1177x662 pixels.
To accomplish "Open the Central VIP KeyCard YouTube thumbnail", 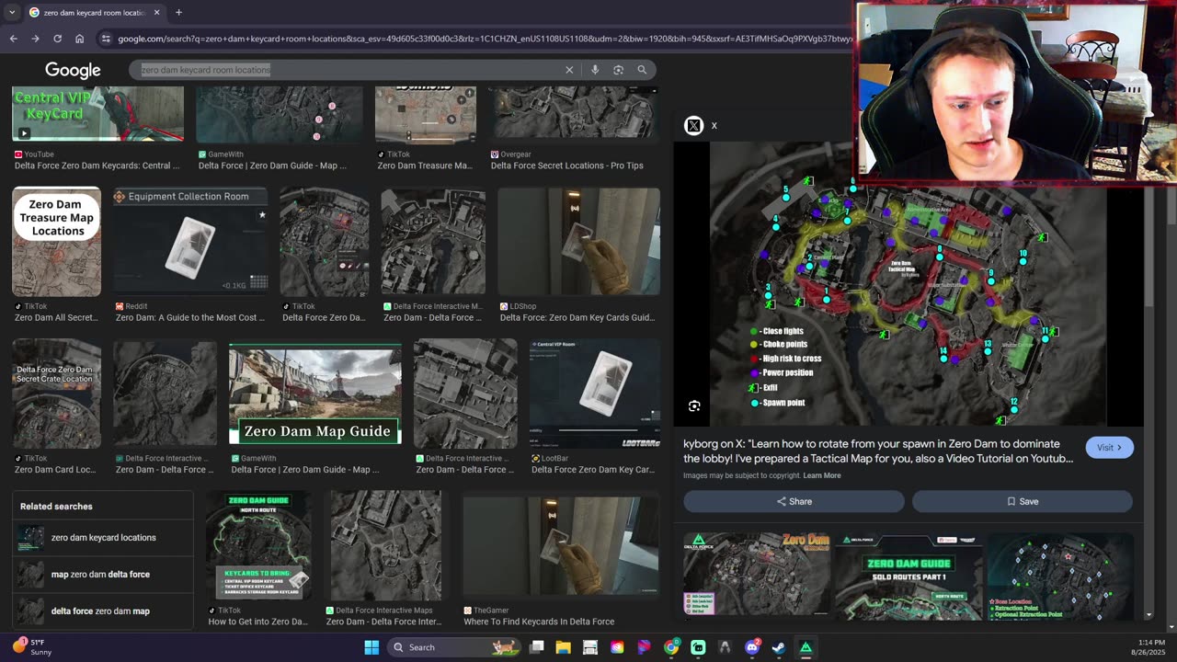I will (x=97, y=114).
